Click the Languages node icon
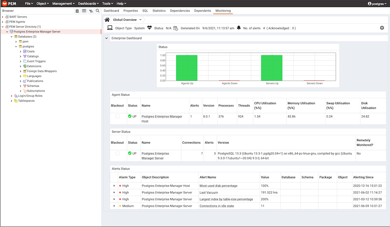Viewport: 390px width, 227px height. [x=24, y=76]
